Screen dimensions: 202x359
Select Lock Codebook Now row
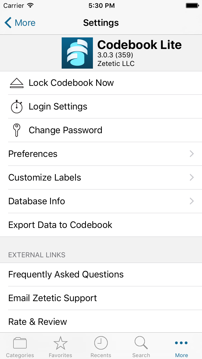click(x=101, y=83)
